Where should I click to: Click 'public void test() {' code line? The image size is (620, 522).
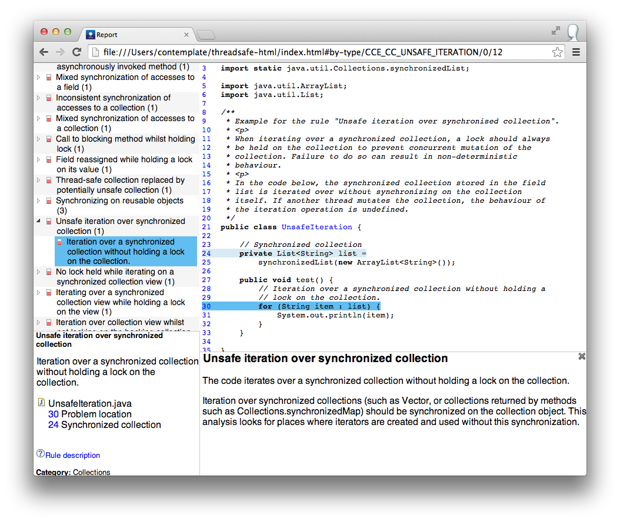[286, 280]
